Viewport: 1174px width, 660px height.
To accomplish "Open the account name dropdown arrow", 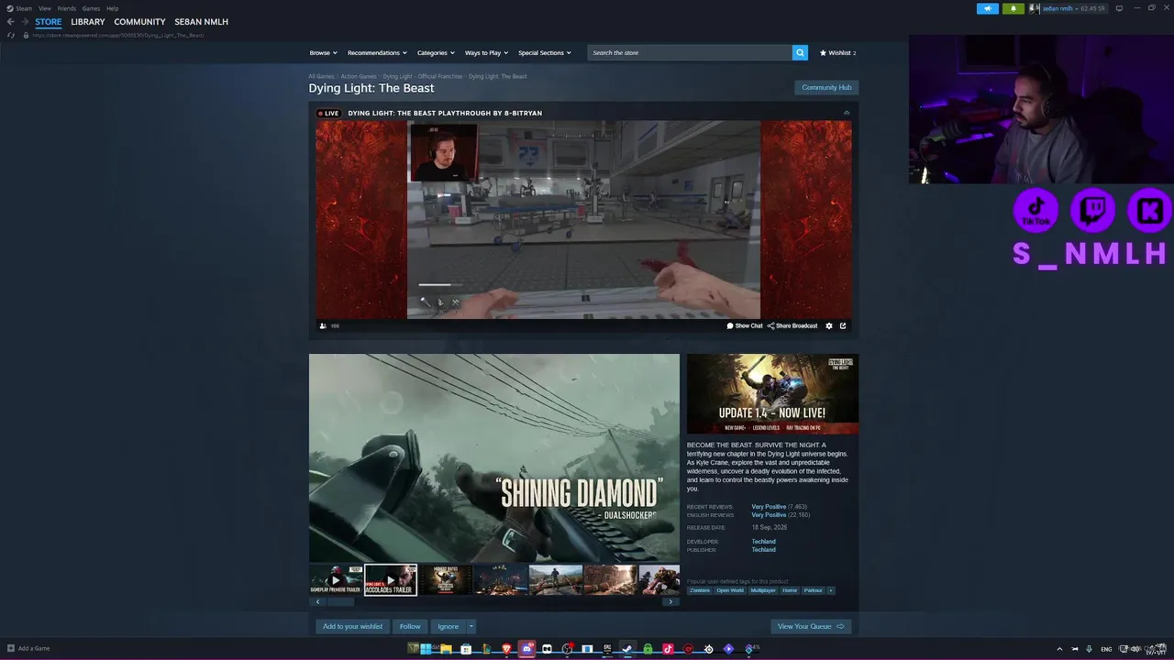I will 1077,9.
